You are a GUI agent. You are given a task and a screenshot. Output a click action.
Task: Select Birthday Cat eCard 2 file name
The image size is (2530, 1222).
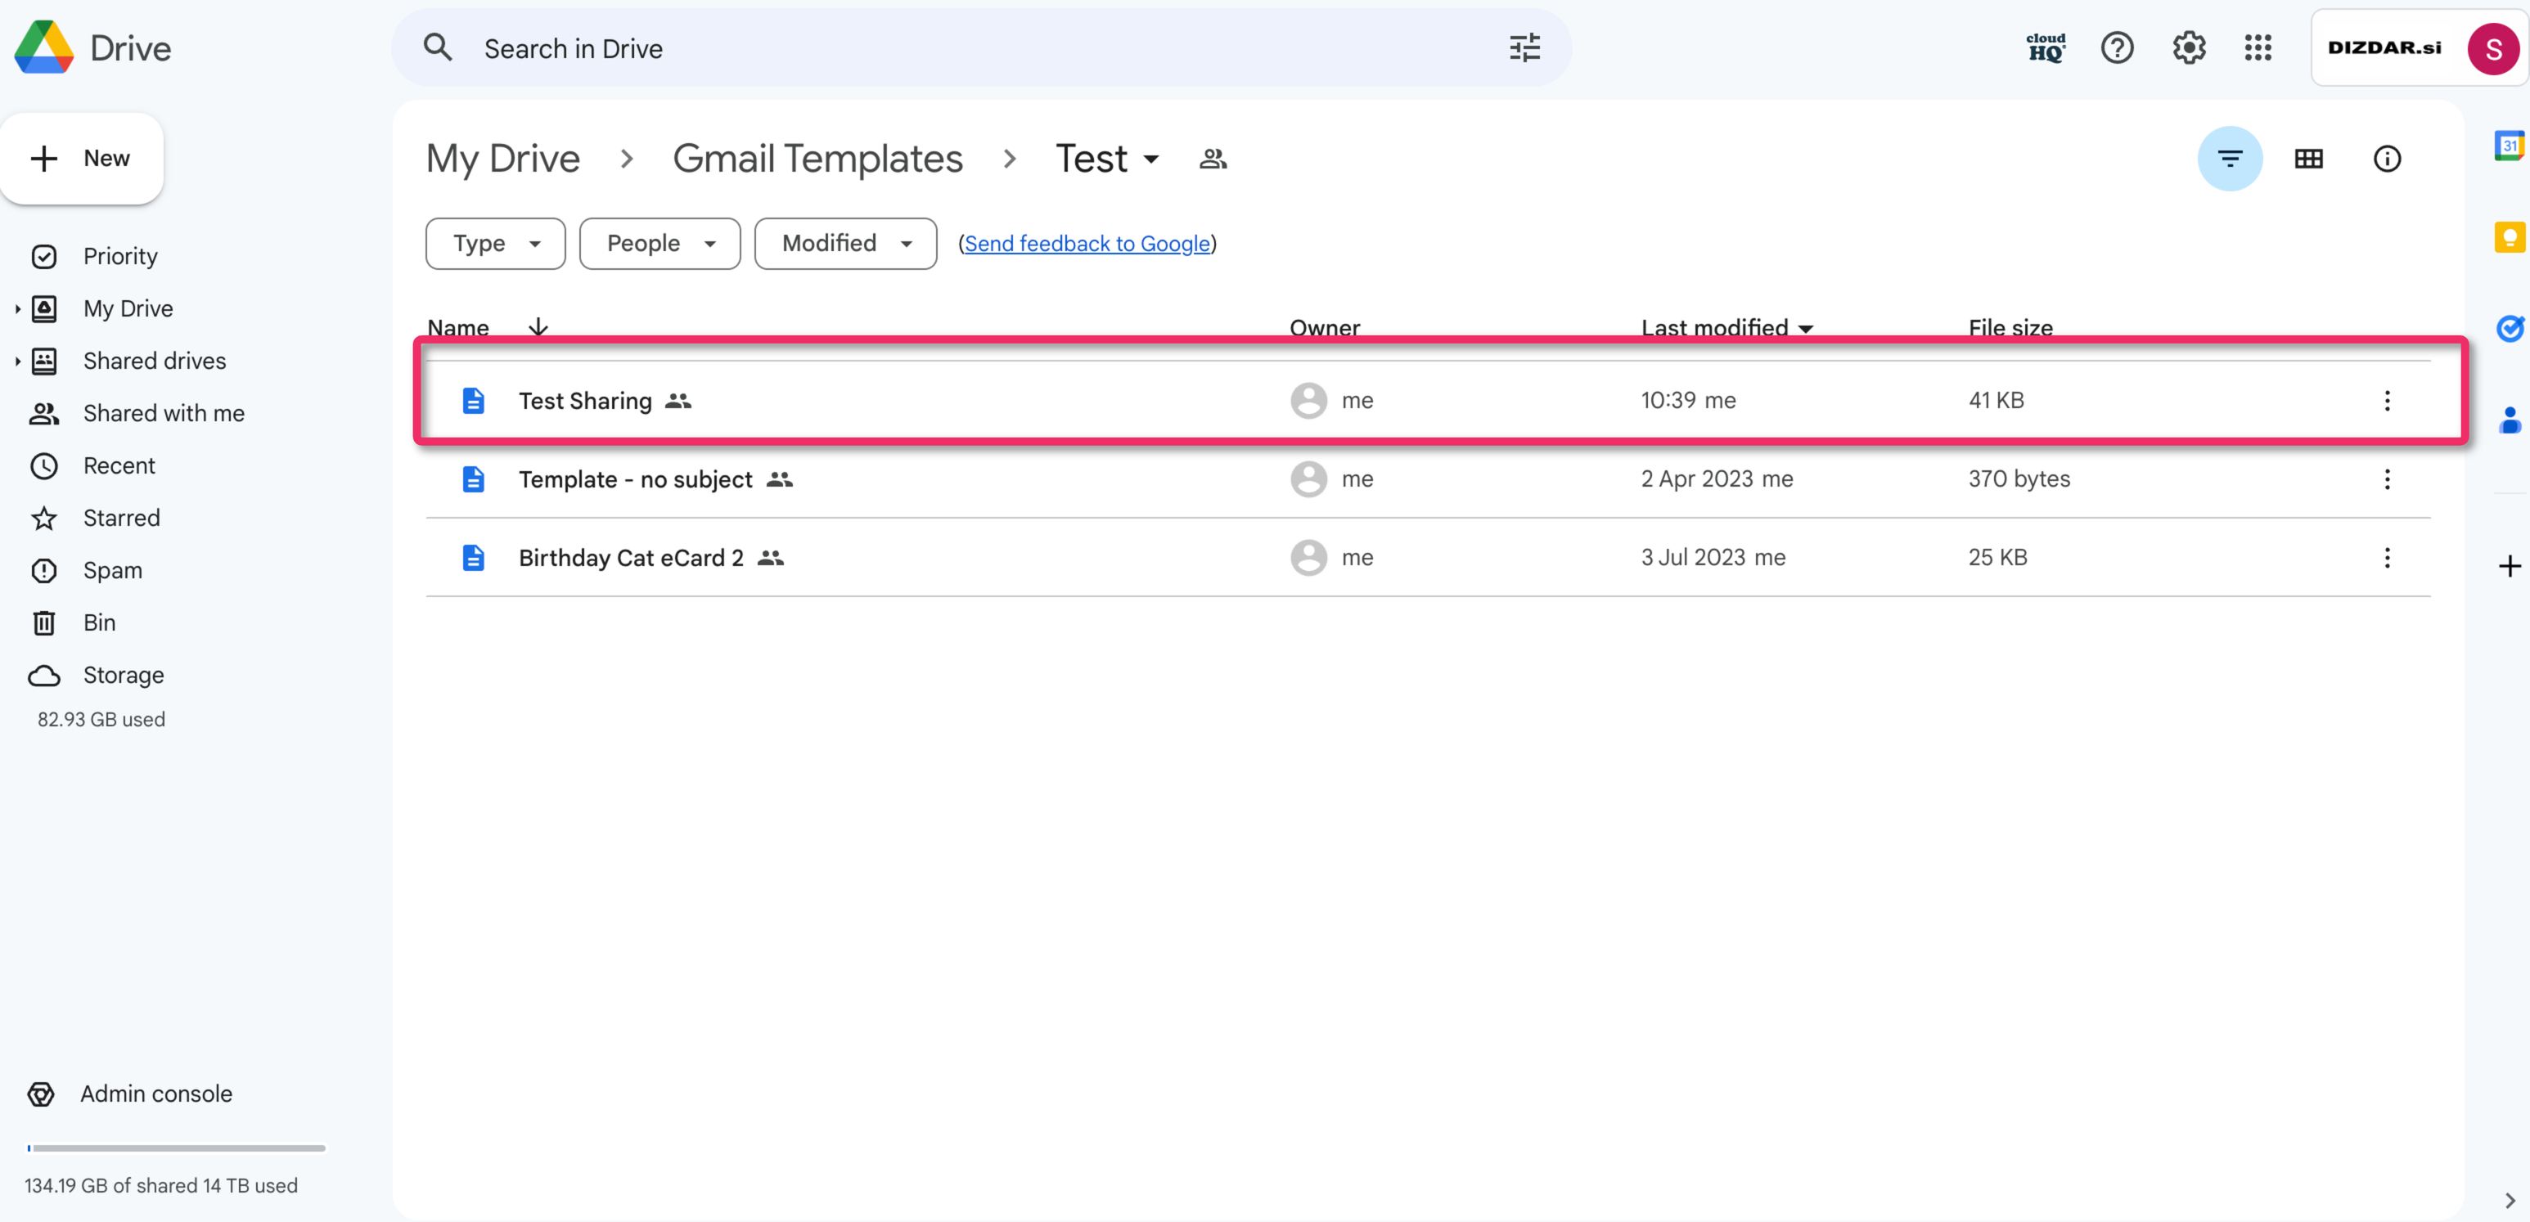[631, 558]
